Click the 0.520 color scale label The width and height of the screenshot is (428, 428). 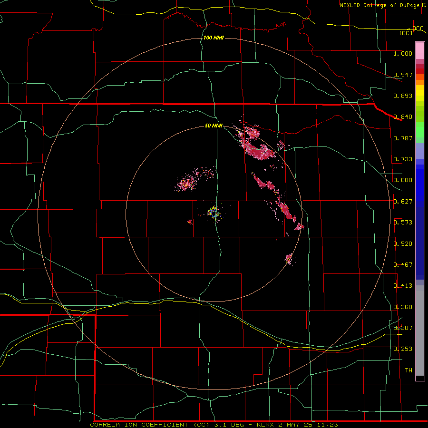point(403,244)
